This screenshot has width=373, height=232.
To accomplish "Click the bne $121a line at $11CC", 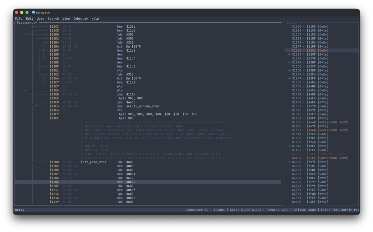I will pyautogui.click(x=126, y=26).
